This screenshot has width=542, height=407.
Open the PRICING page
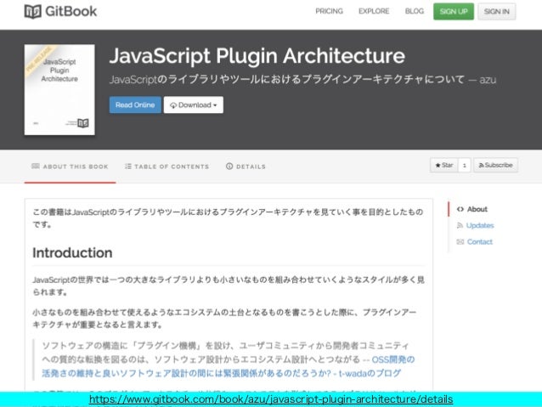[329, 11]
